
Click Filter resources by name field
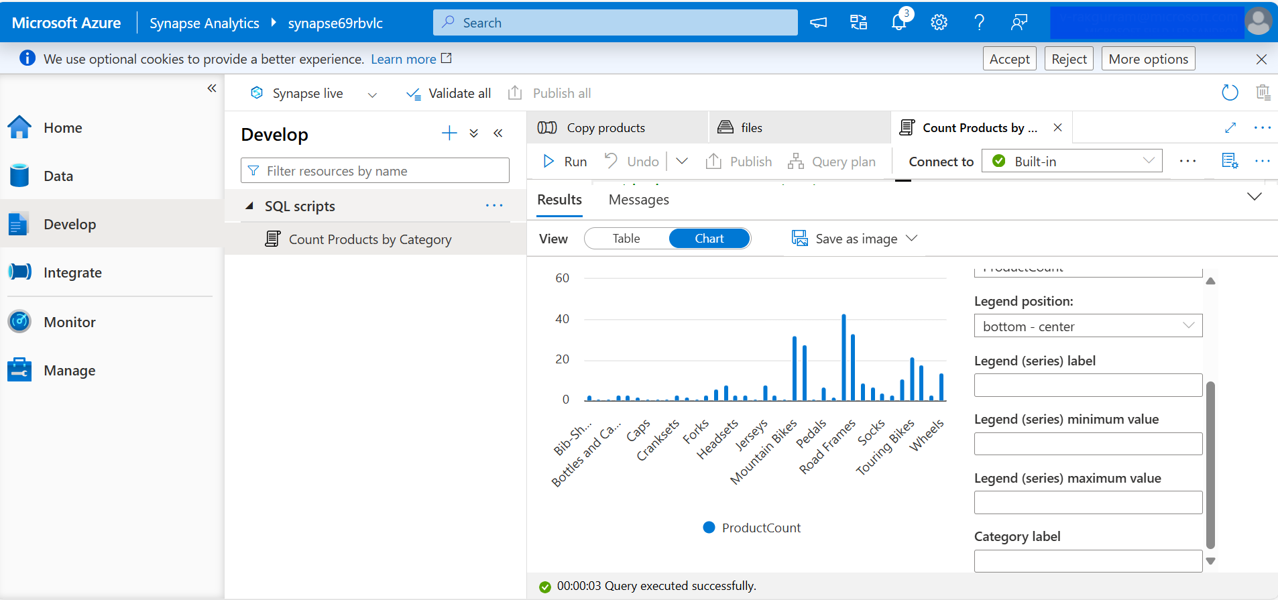click(x=375, y=170)
